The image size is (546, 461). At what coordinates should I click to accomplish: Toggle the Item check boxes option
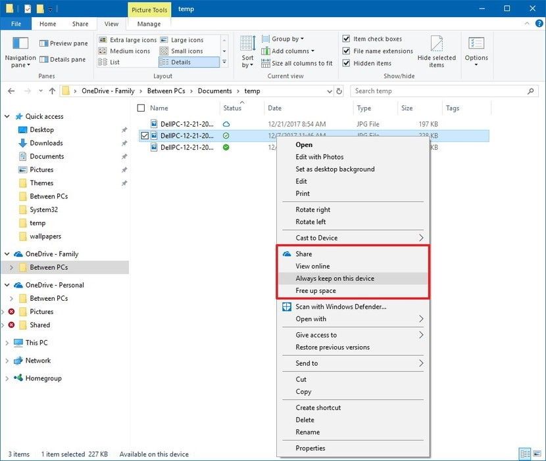point(347,39)
